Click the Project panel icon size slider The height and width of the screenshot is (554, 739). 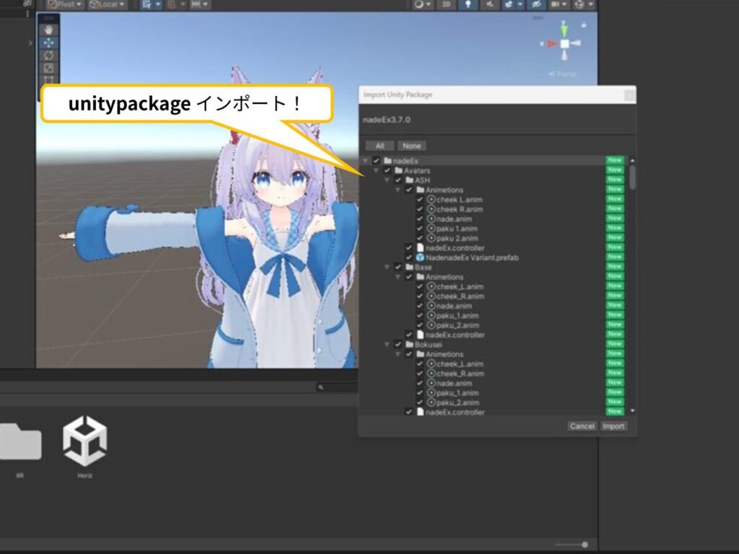click(584, 545)
